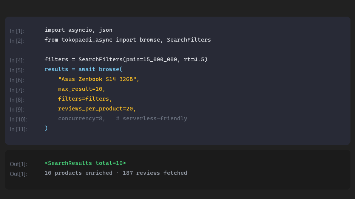Click the 'In [1]:' prompt label
355x199 pixels.
point(17,31)
